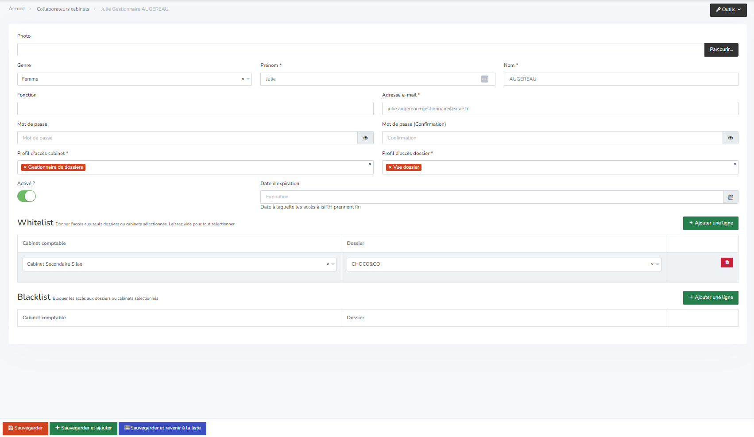Go to Accueil breadcrumb
Screen dimensions: 754x437
coord(17,9)
